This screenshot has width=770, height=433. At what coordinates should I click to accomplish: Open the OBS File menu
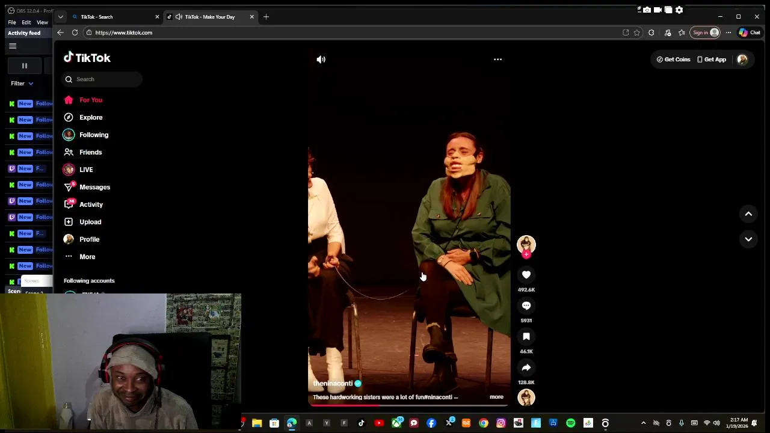(11, 22)
